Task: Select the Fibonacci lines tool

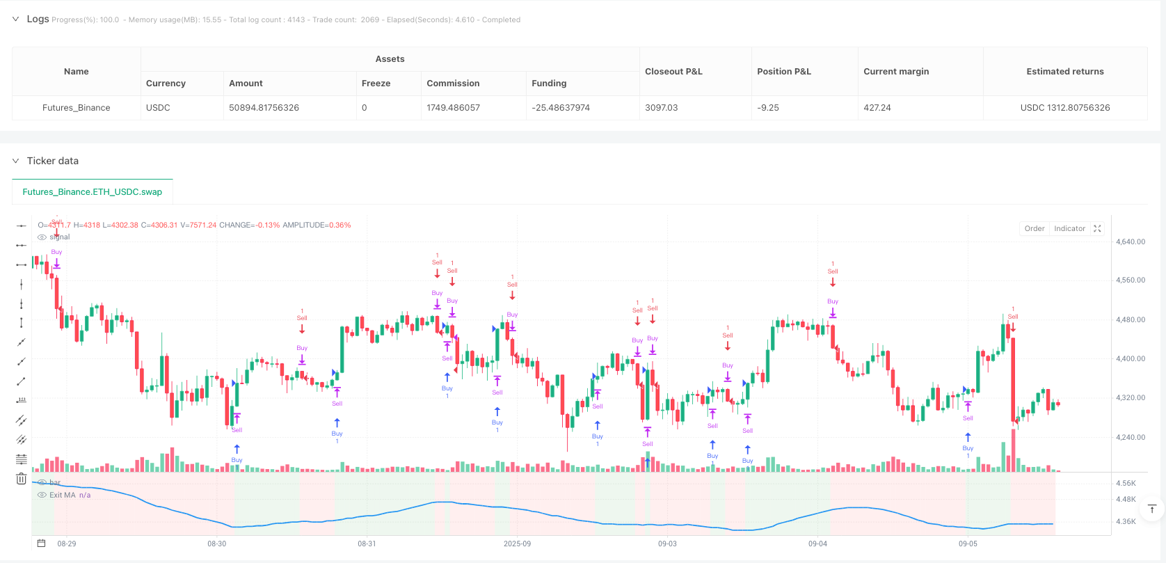Action: pyautogui.click(x=22, y=459)
